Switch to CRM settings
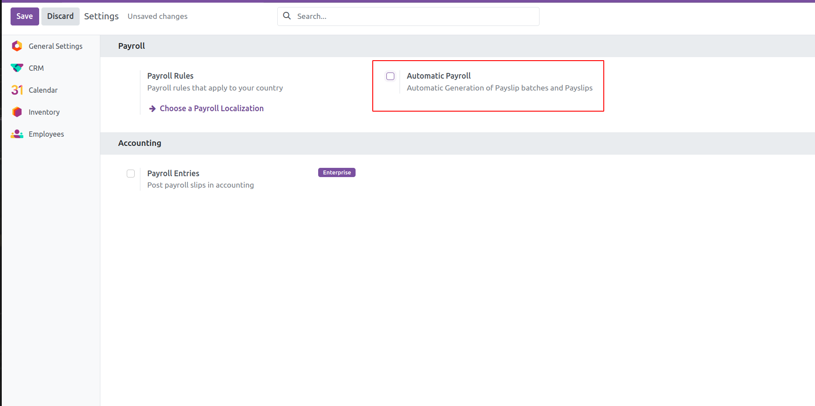 click(36, 68)
